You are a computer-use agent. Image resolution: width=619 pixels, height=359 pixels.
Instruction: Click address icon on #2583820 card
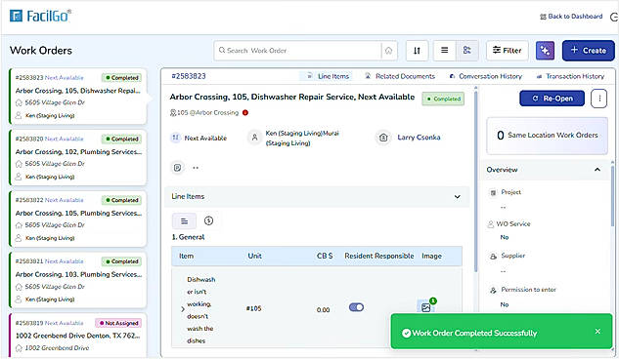[x=19, y=164]
